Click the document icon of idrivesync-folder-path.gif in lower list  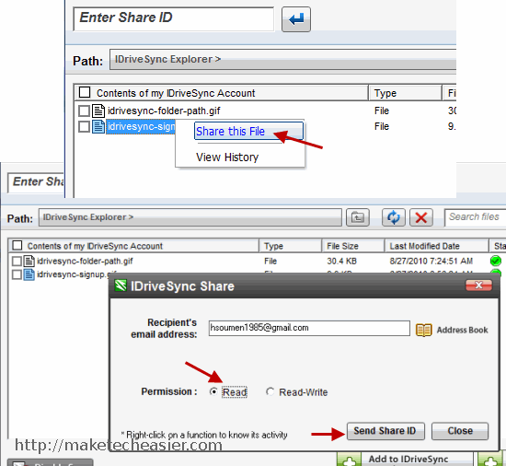click(x=29, y=261)
